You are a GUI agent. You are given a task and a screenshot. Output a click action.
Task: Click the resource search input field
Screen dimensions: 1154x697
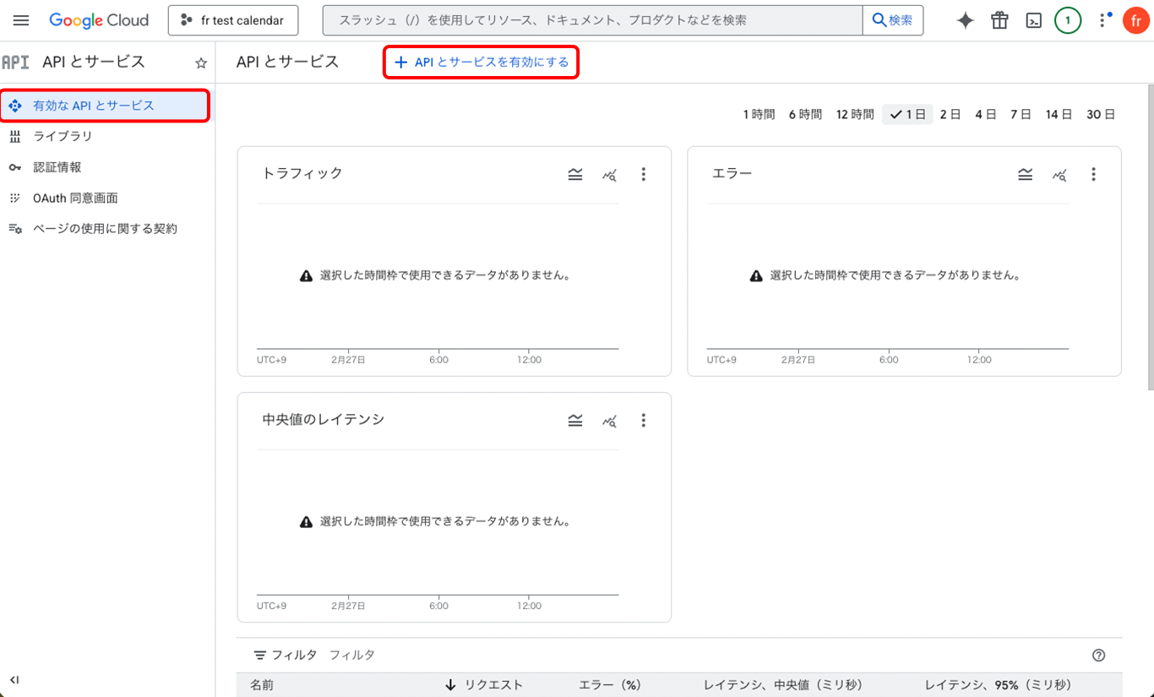tap(591, 20)
